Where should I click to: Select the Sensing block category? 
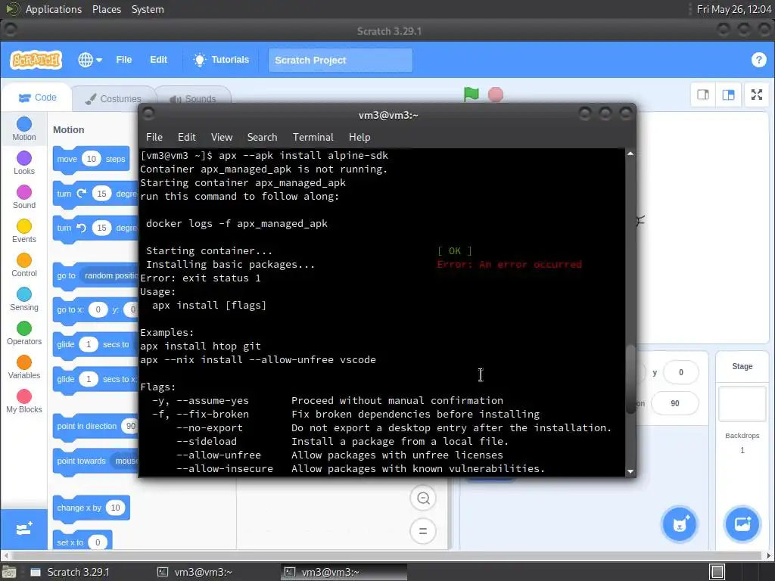[x=23, y=300]
